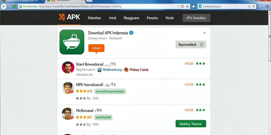Click the APk Keetalley header button

click(x=196, y=18)
